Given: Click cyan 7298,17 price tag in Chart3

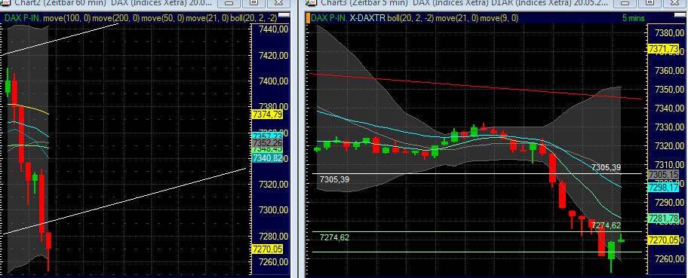Looking at the screenshot, I should click(x=663, y=188).
